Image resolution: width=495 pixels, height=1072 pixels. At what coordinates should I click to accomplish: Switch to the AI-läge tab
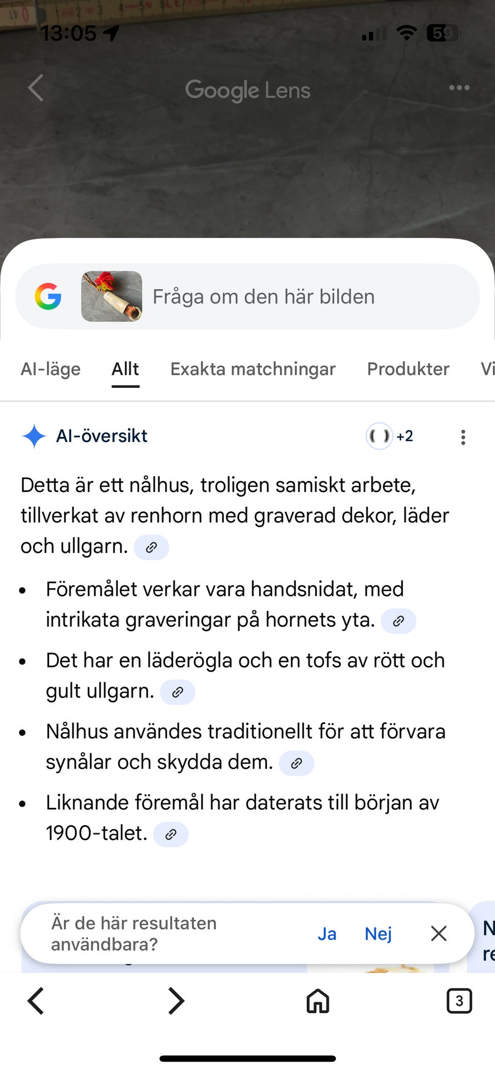(51, 369)
